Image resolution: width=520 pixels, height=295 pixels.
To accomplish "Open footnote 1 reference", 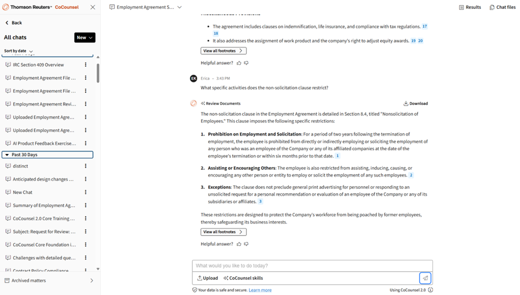I will (337, 156).
